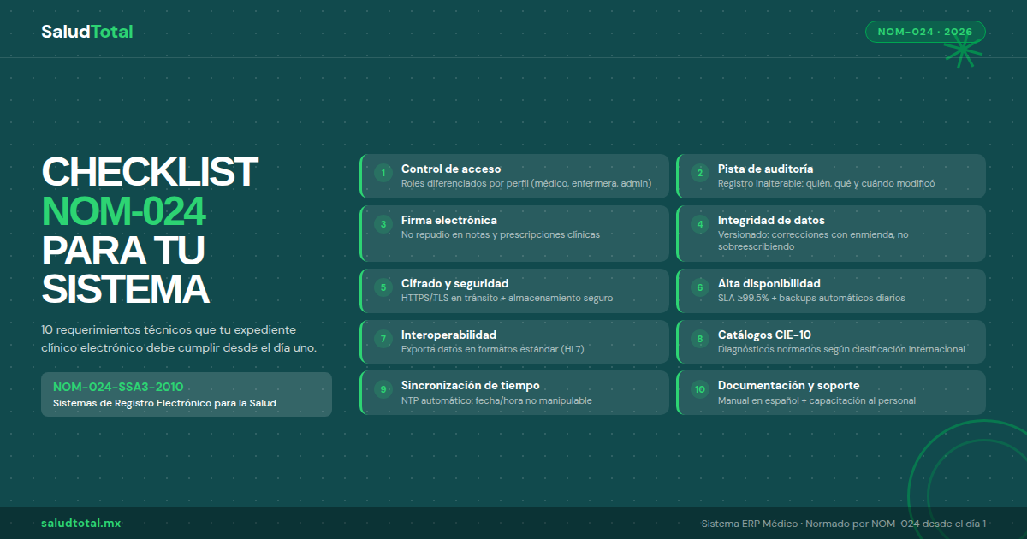This screenshot has height=539, width=1027.
Task: Select the Pista de auditoría card
Action: (x=830, y=176)
